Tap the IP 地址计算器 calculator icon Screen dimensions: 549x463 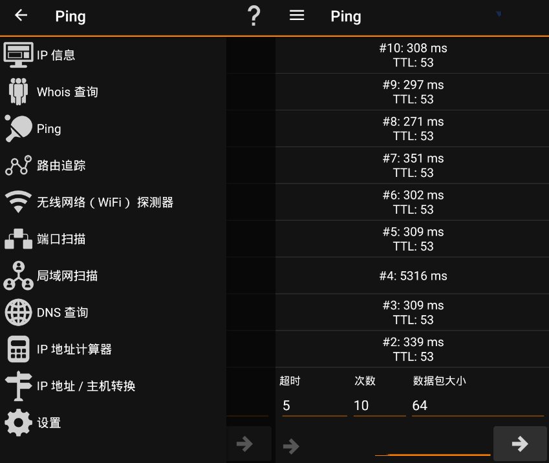coord(18,349)
